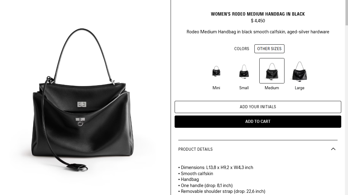Switch to the COLORS tab

242,49
